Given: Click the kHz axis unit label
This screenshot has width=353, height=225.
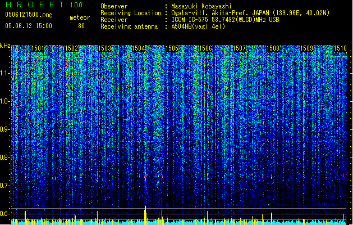Looking at the screenshot, I should pyautogui.click(x=5, y=46).
